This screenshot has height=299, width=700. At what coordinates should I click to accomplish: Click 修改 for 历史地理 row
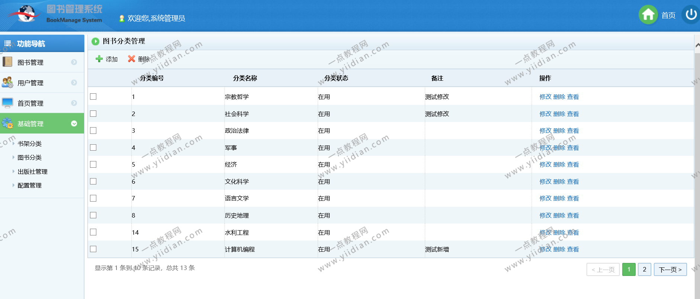click(546, 215)
